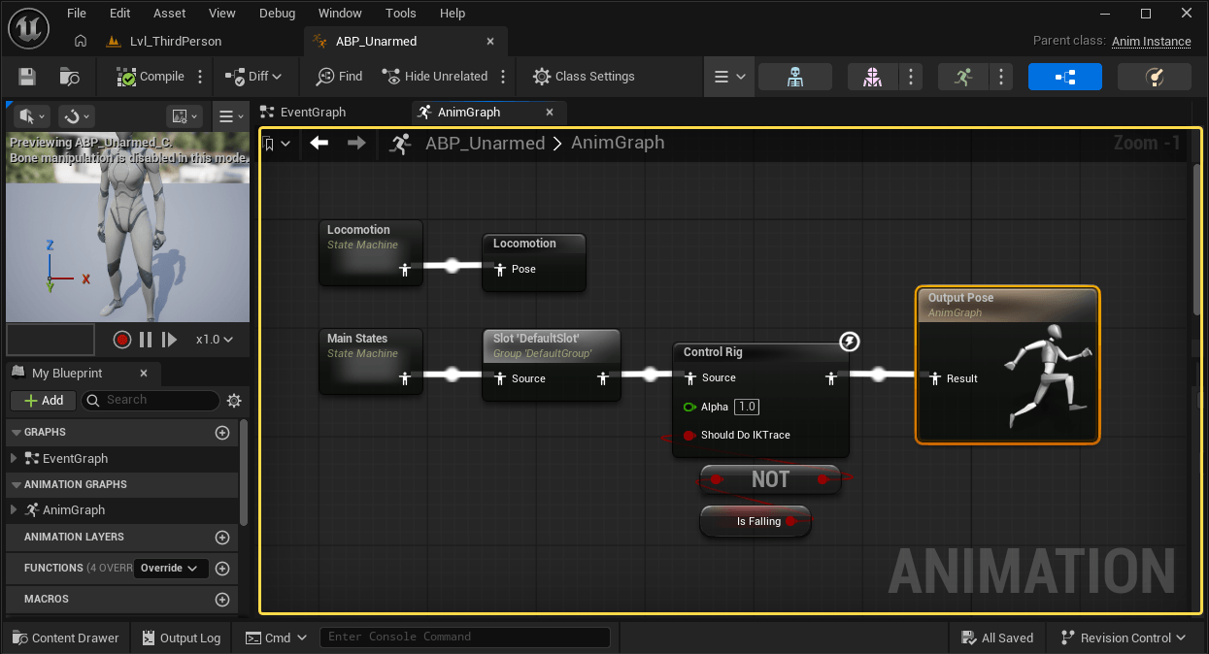Add new graph with GRAPHS plus icon
Viewport: 1209px width, 654px height.
[x=222, y=433]
